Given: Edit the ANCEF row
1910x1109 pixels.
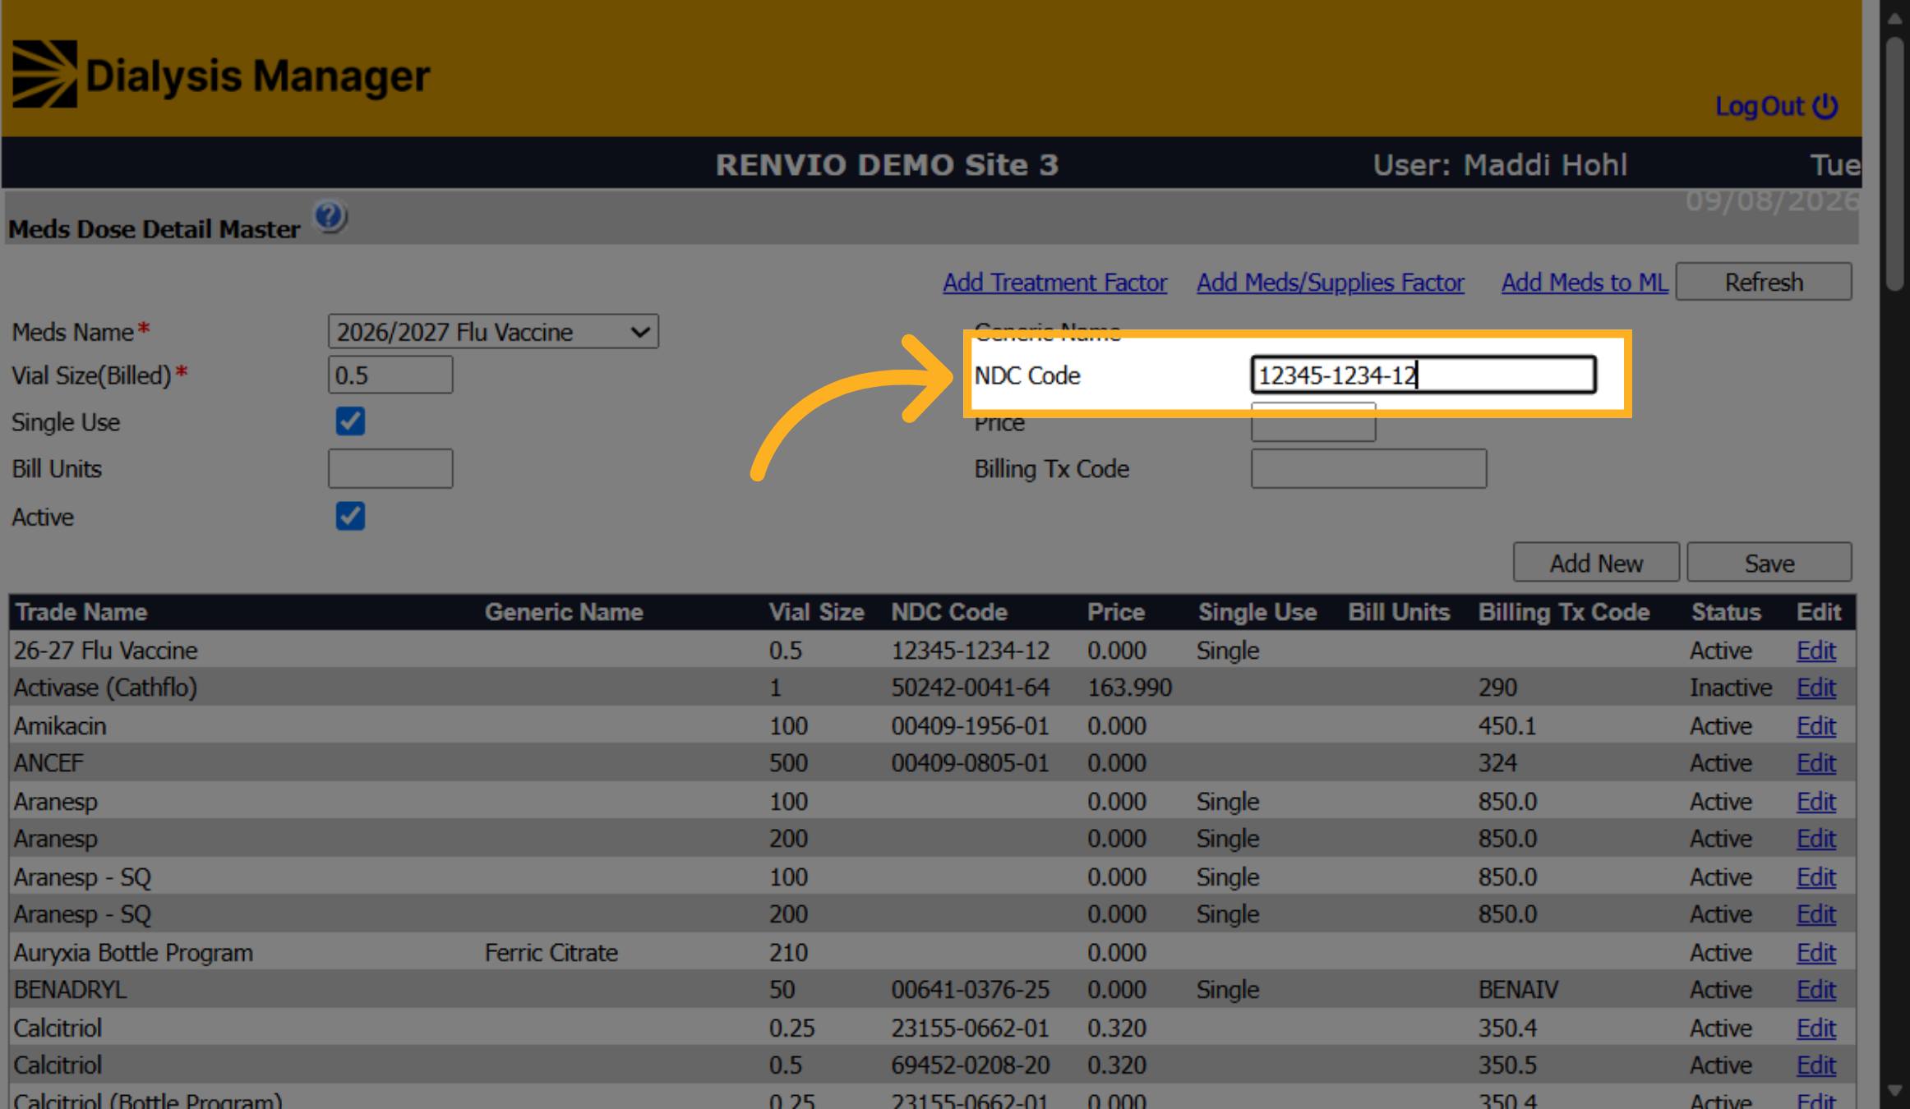Looking at the screenshot, I should [x=1815, y=763].
